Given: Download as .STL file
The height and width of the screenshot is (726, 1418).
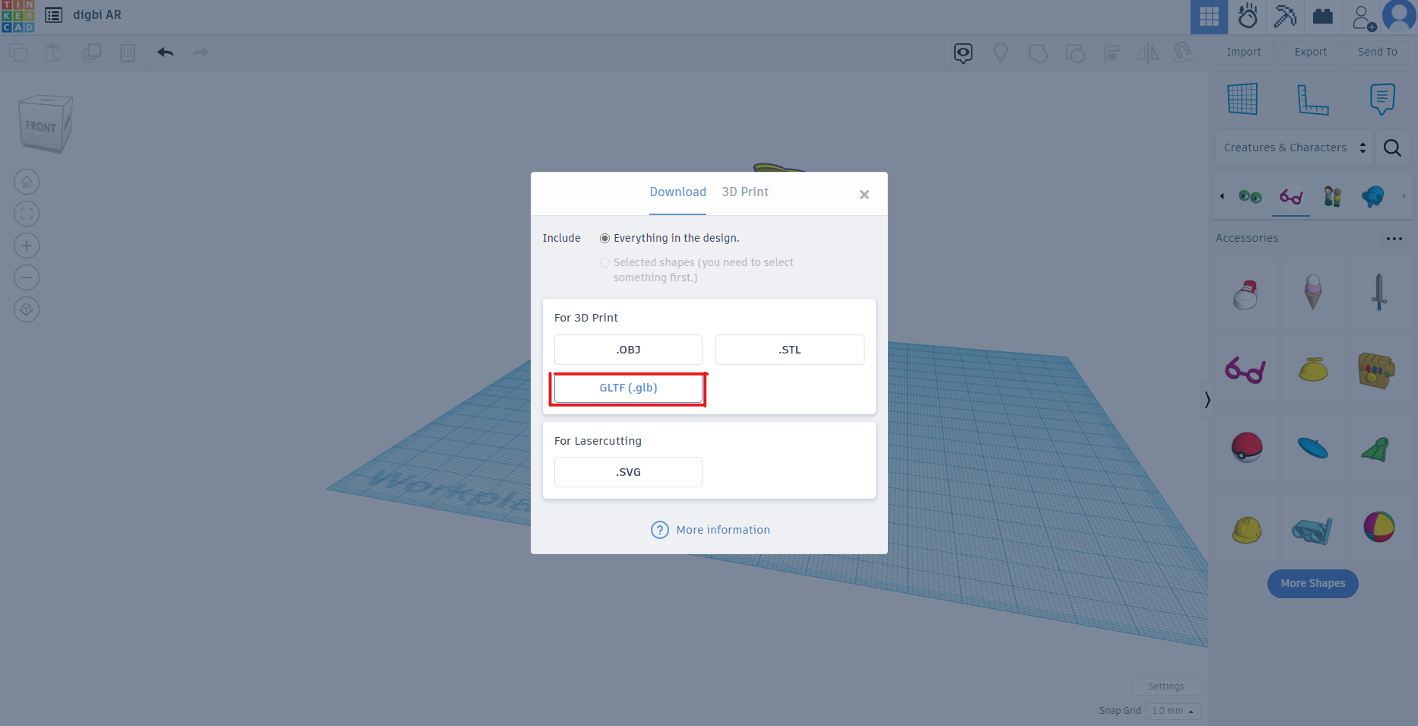Looking at the screenshot, I should point(789,350).
